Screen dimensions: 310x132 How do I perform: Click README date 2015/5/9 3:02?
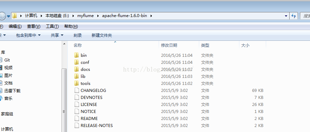[x=174, y=118]
